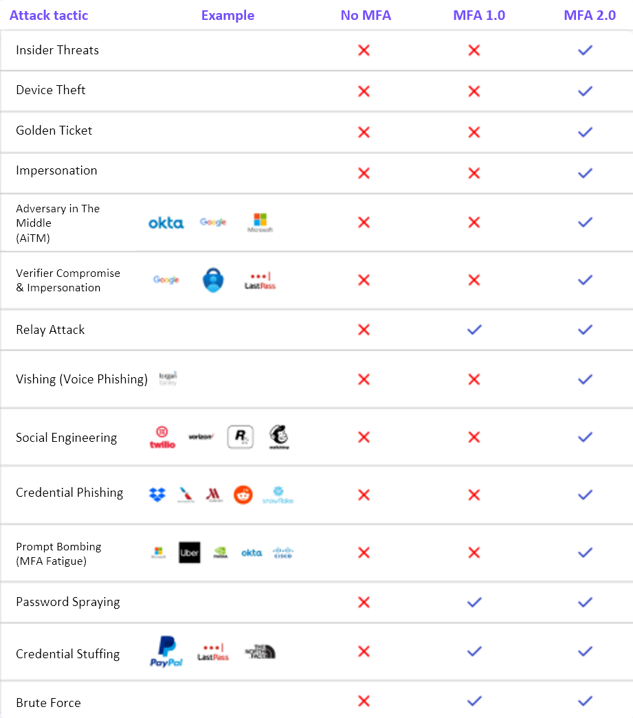Click the Microsoft Authenticator lock icon
633x718 pixels.
pyautogui.click(x=213, y=280)
